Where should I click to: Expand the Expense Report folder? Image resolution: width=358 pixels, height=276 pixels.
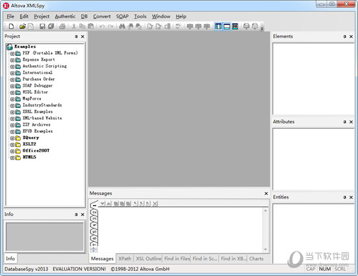point(12,60)
